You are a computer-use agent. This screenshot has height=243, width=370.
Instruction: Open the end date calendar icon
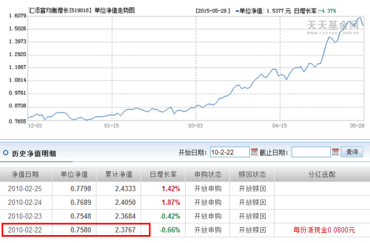pos(335,152)
